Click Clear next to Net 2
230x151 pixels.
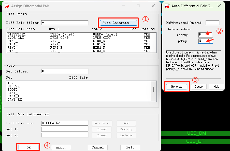[x=102, y=135]
